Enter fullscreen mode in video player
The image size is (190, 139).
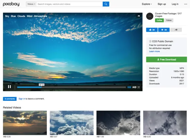(x=139, y=87)
